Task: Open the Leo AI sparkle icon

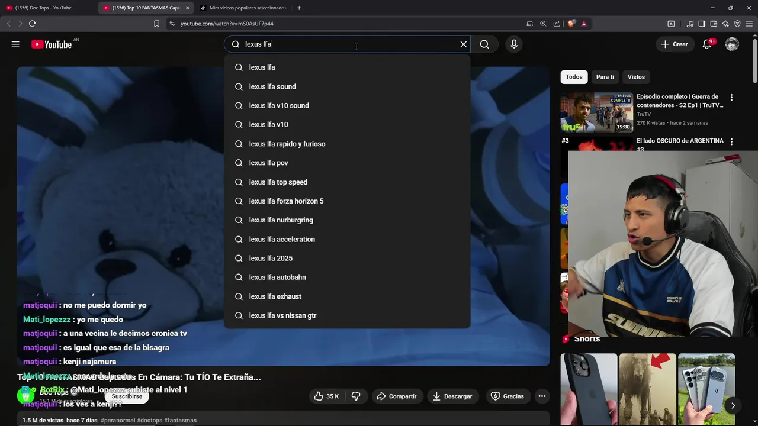Action: (725, 24)
